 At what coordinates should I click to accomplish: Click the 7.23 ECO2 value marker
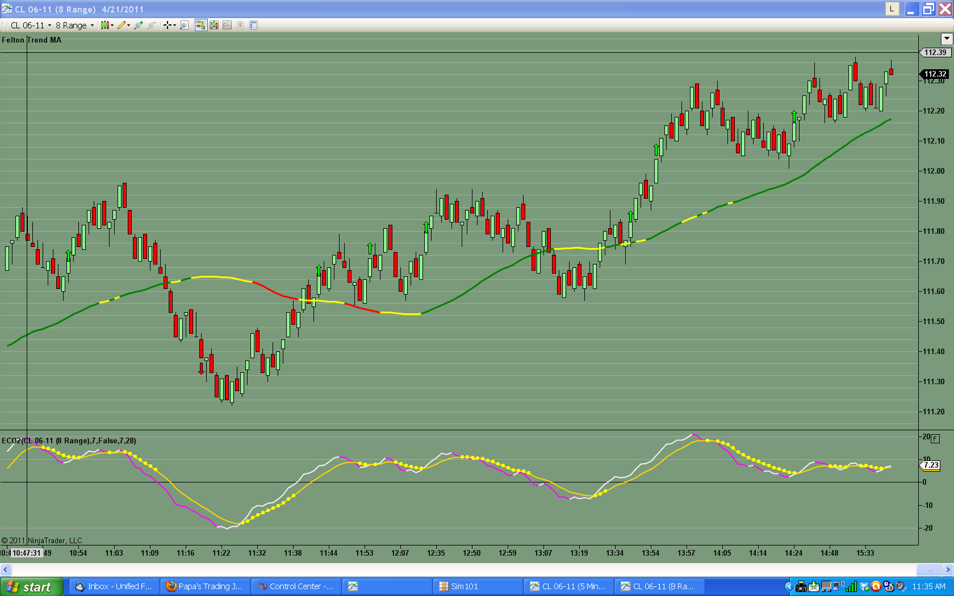(930, 465)
